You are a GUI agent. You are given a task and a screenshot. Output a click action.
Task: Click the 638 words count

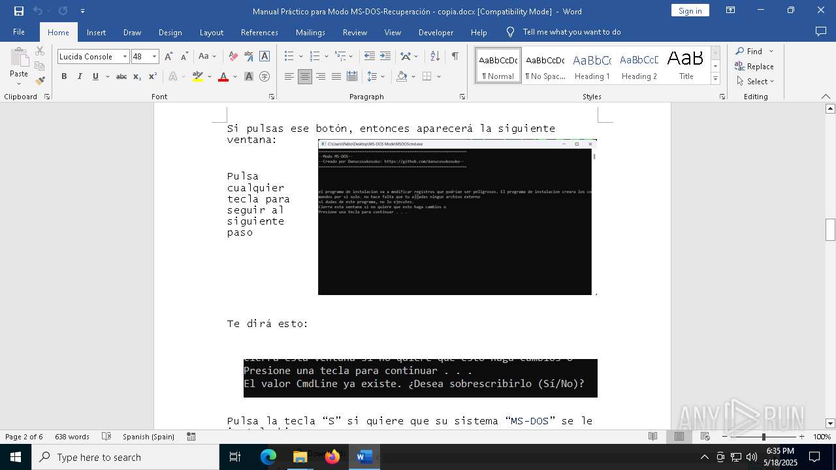click(x=72, y=437)
